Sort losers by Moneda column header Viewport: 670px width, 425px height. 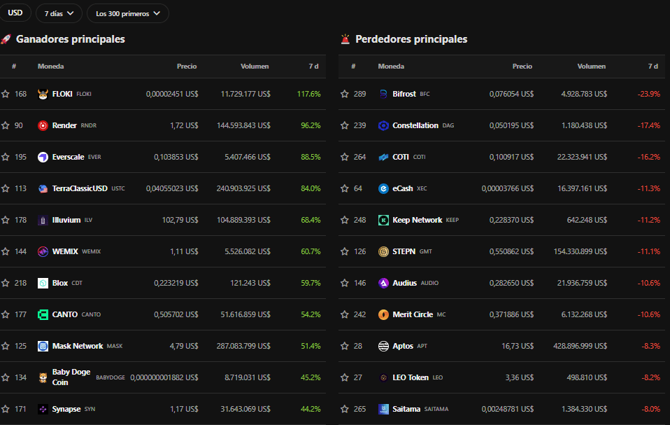[x=391, y=67]
